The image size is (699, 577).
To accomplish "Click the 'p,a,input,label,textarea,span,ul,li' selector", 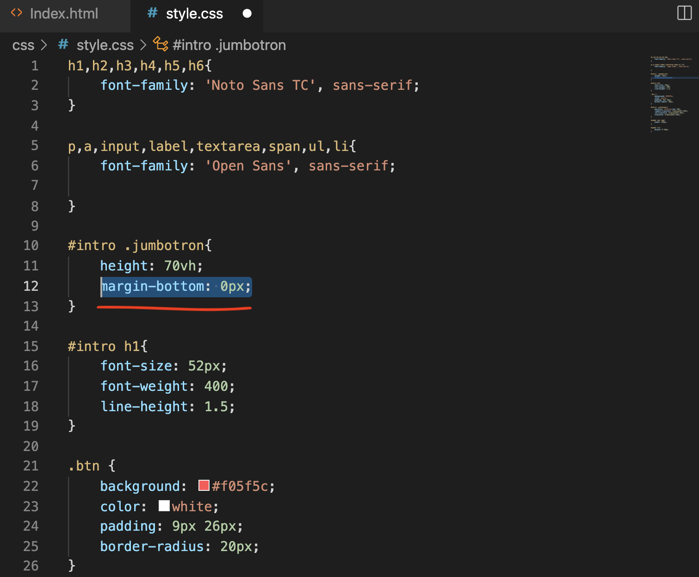I will point(208,146).
